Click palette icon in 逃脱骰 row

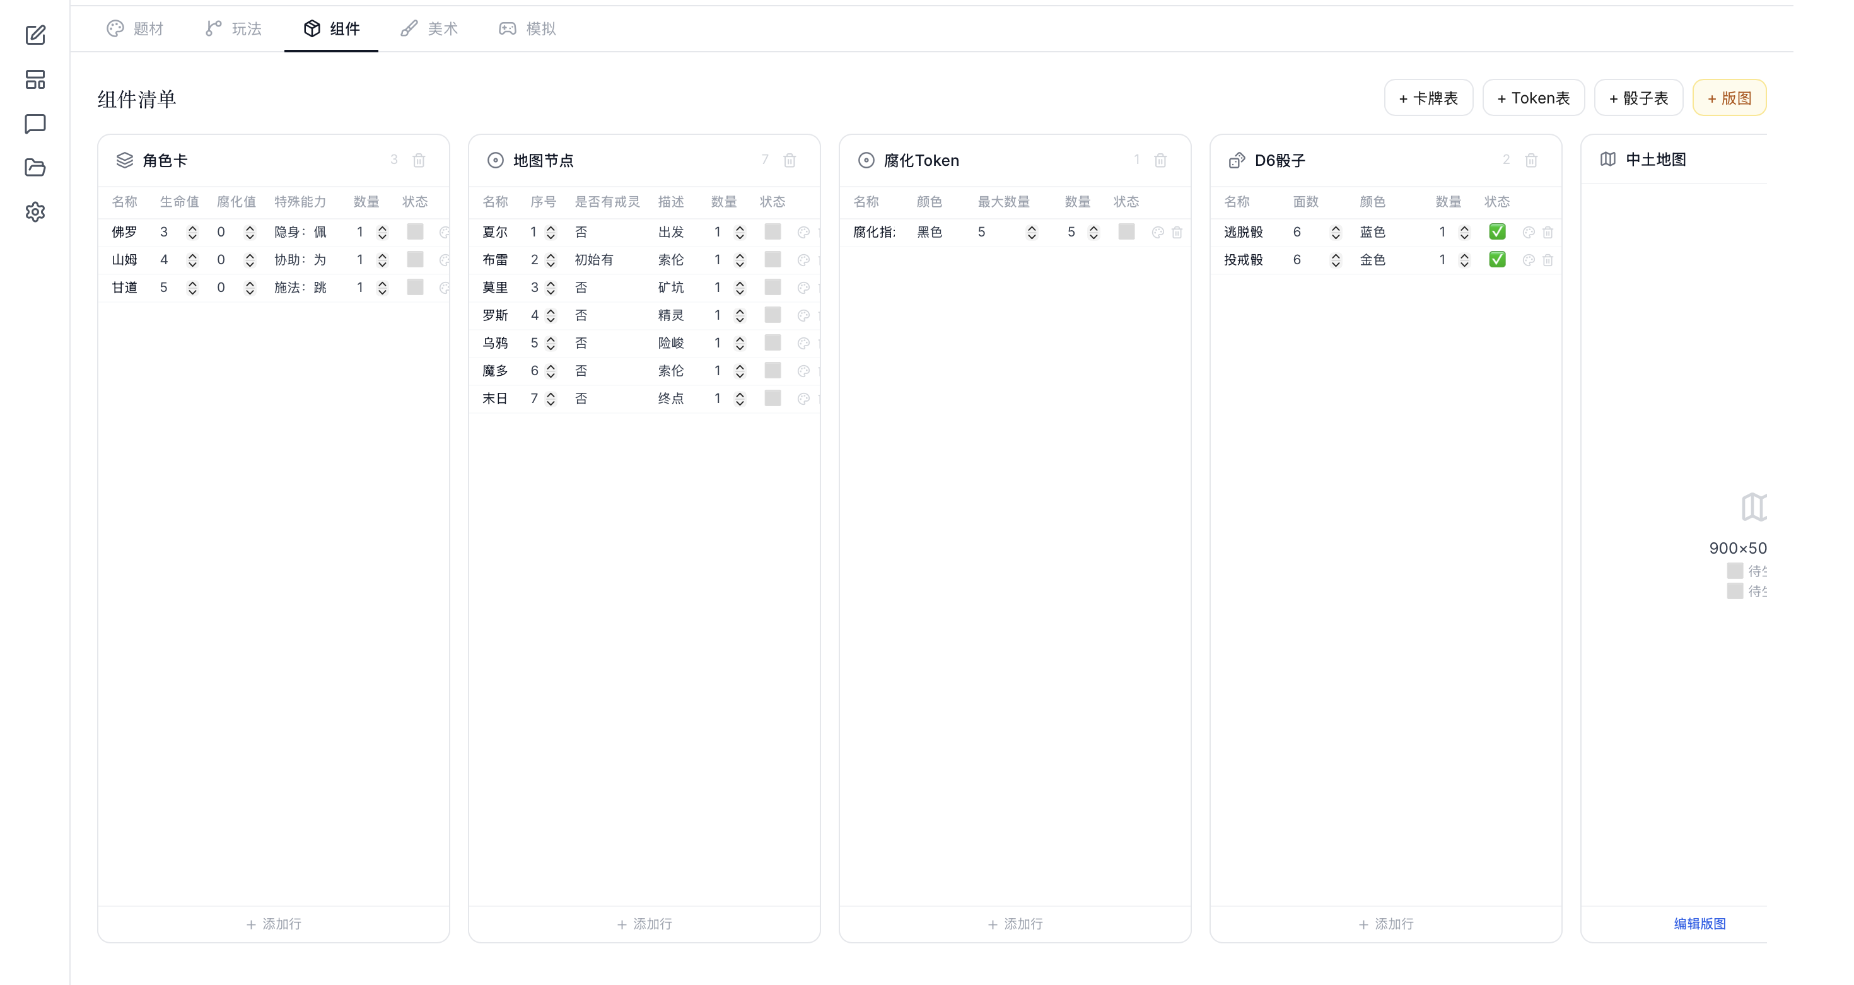click(x=1529, y=233)
